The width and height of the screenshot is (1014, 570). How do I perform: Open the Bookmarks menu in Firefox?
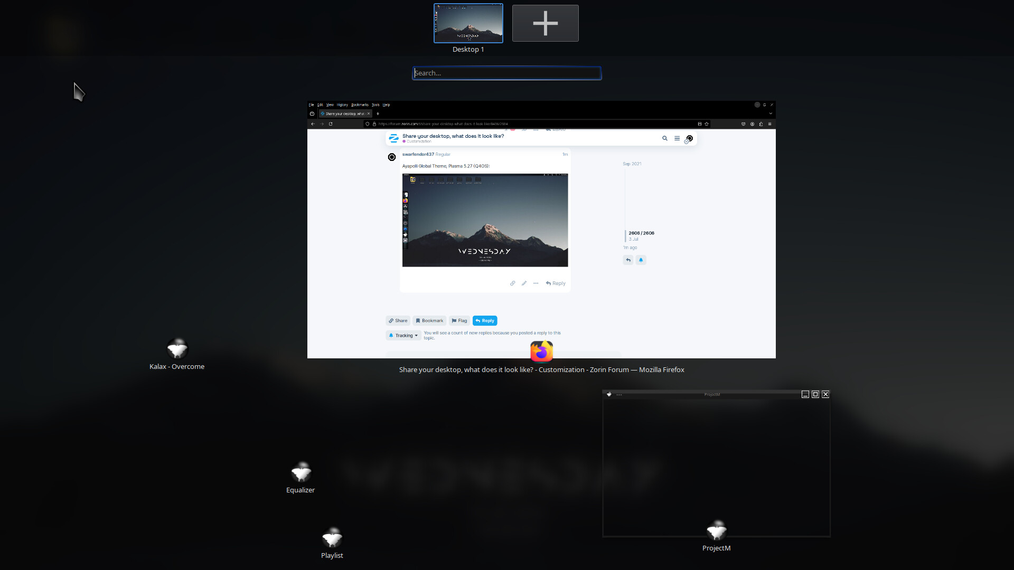(360, 105)
